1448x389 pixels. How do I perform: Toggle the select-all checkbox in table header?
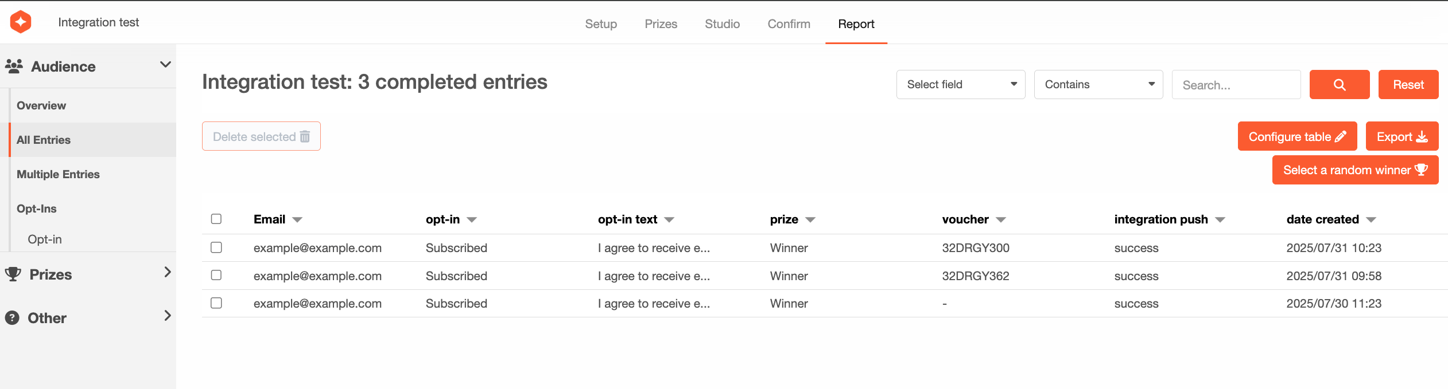point(216,219)
